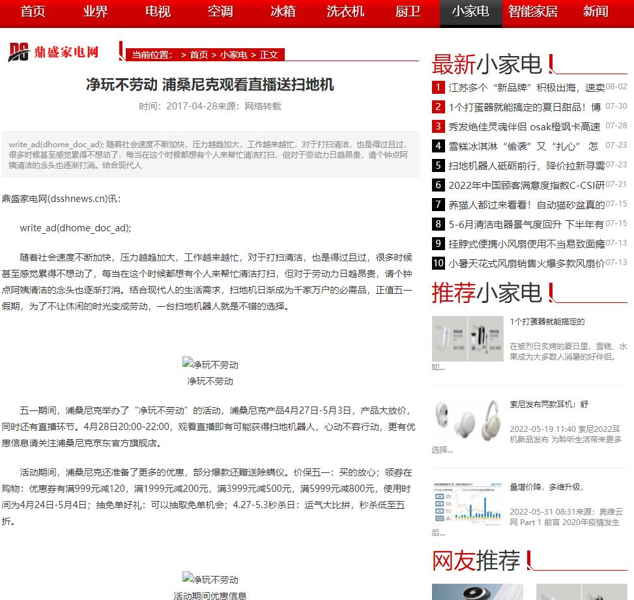Screen dimensions: 634x600
Task: Open news item 5-6月清洁电器景气度回升
Action: [x=526, y=224]
